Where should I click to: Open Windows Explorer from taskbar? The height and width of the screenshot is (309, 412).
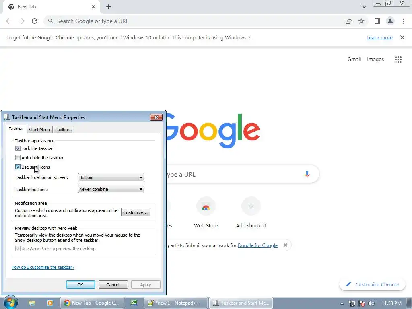click(x=32, y=303)
